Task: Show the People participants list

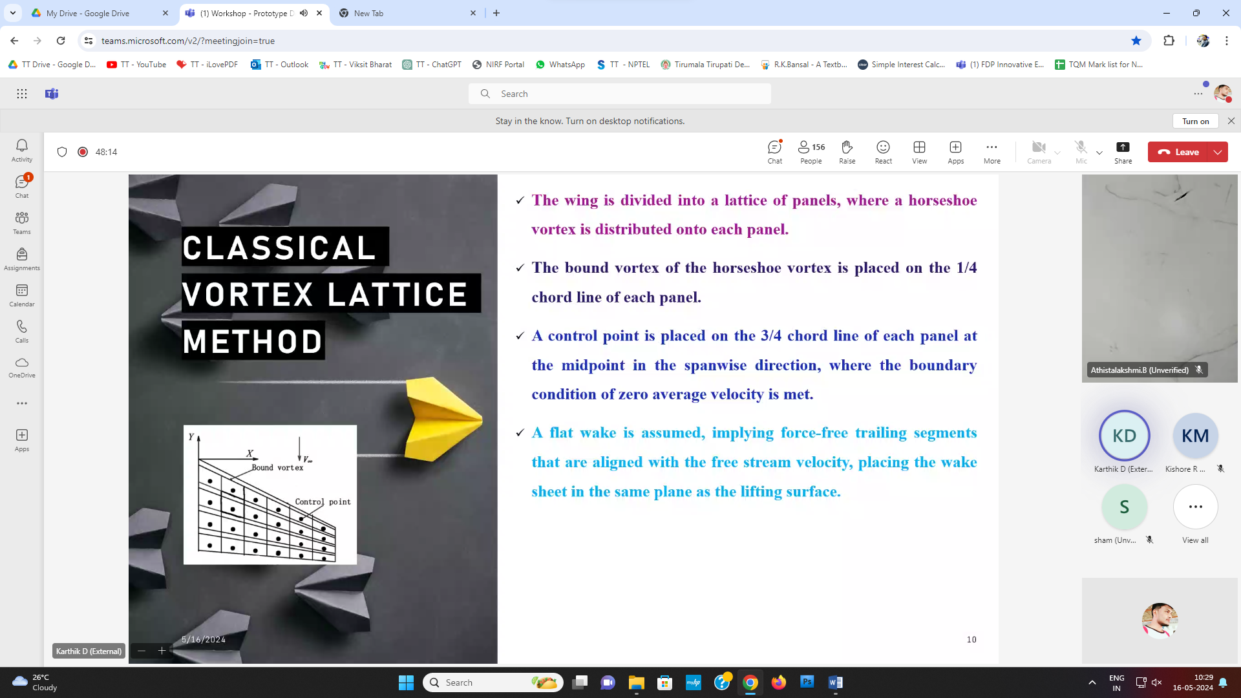Action: click(x=811, y=152)
